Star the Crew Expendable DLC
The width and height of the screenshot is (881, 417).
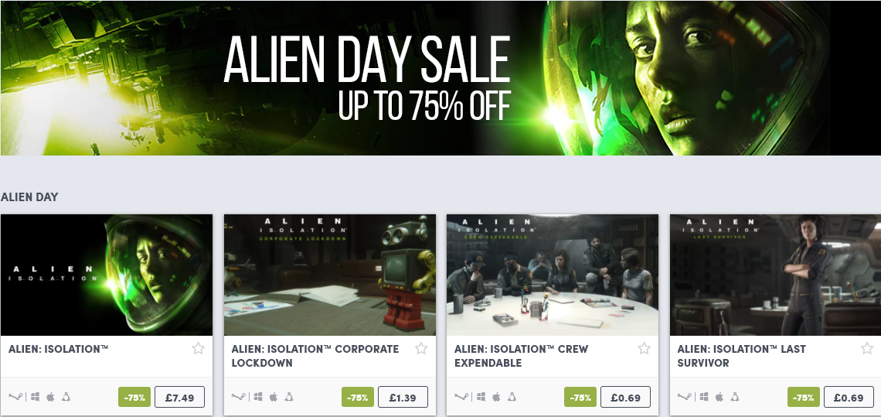click(644, 348)
